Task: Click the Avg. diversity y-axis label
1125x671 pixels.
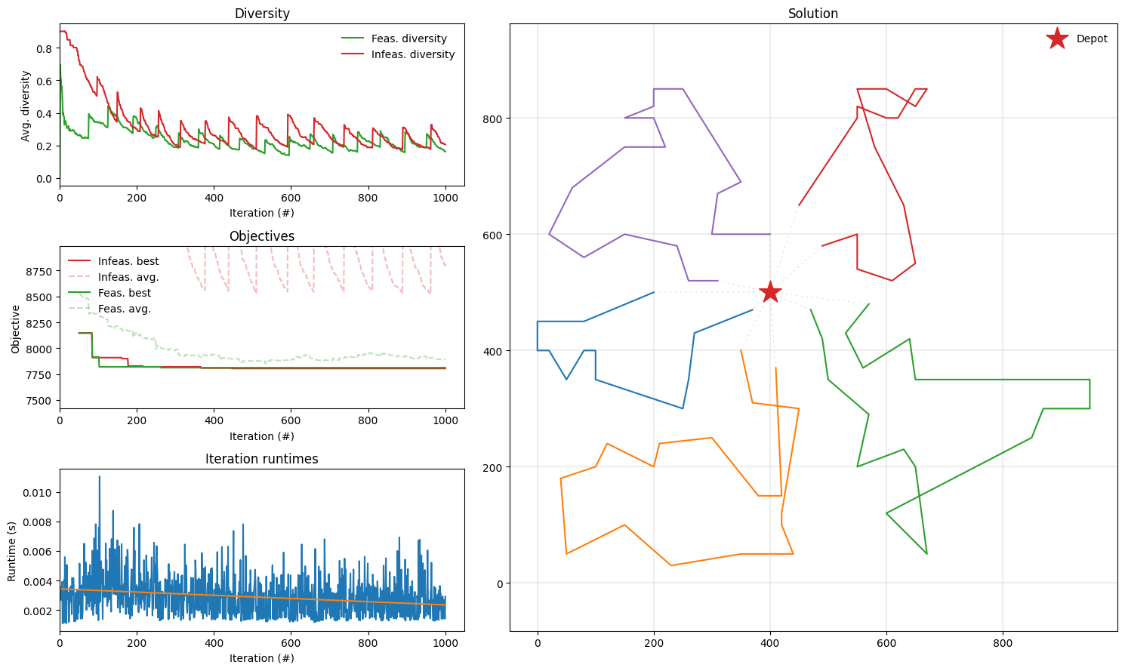Action: (26, 106)
